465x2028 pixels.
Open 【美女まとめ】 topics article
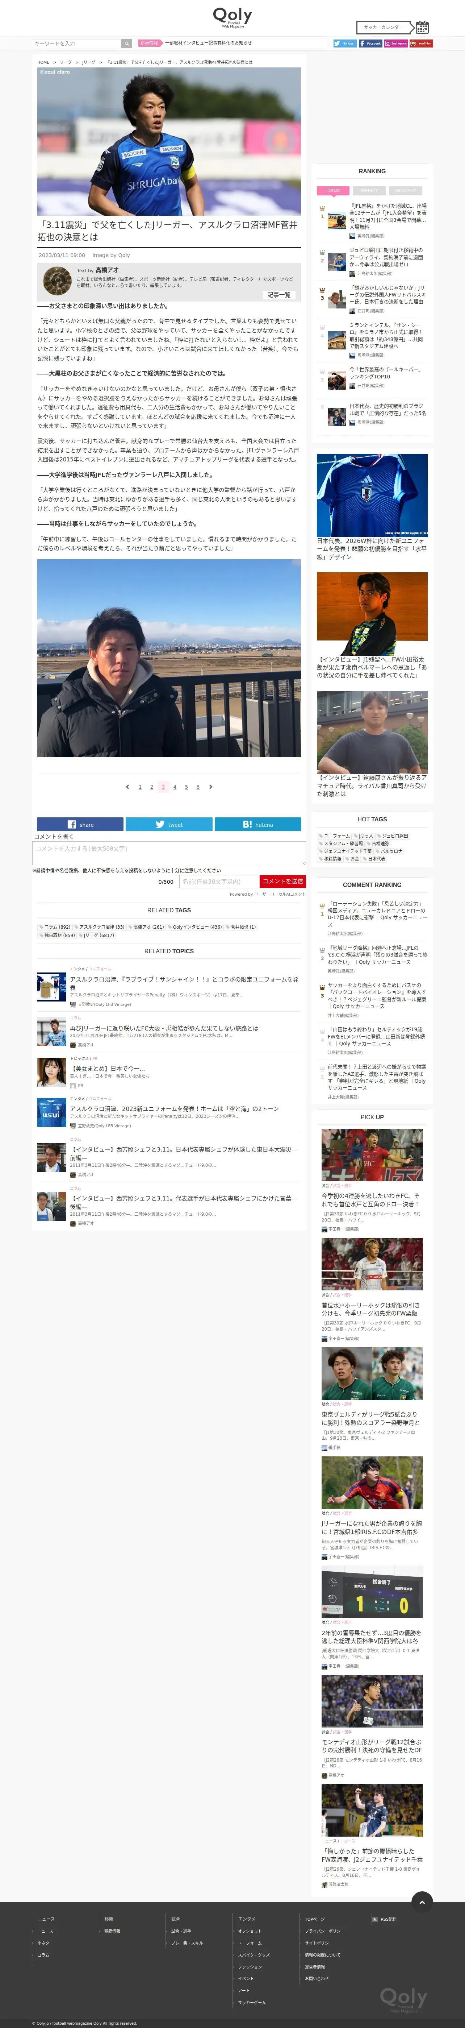[107, 1068]
